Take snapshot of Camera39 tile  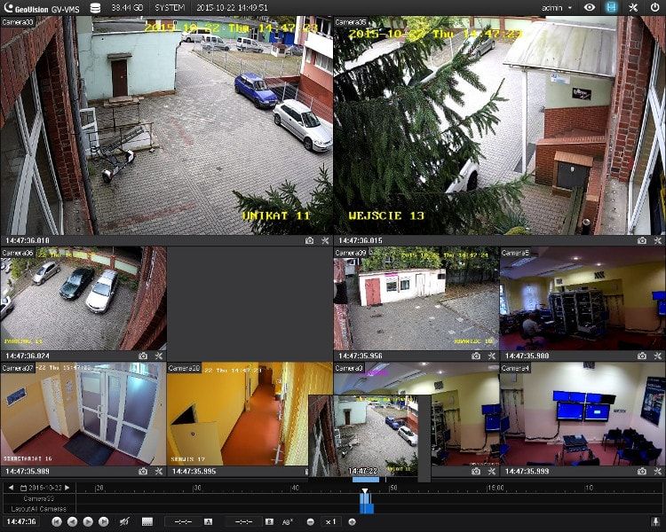click(476, 356)
